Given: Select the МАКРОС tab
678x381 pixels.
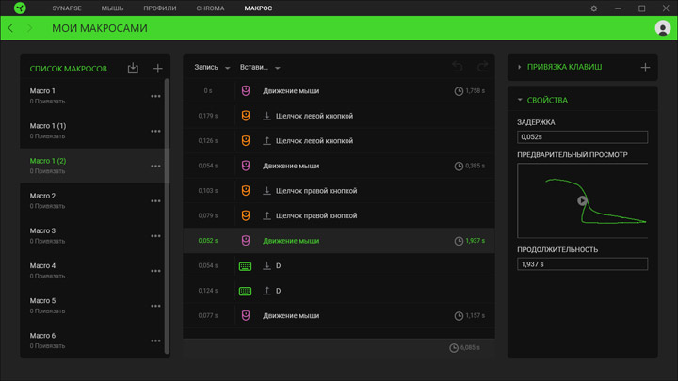Looking at the screenshot, I should point(258,8).
